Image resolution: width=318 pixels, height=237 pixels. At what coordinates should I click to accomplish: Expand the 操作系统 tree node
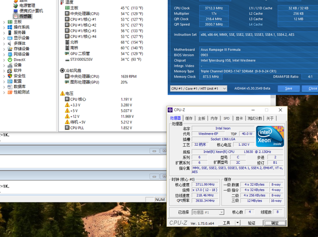[x=4, y=28]
